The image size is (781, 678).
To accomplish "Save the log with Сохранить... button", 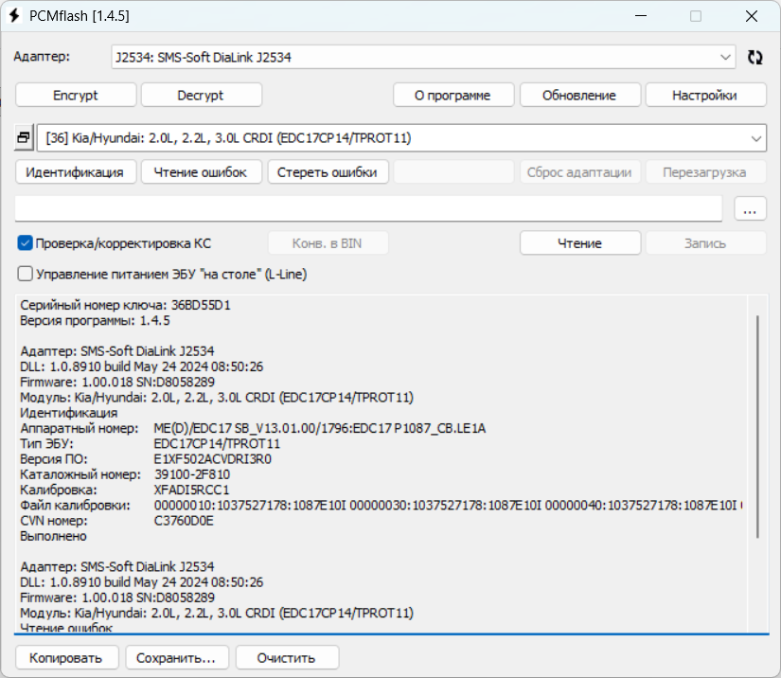I will [x=177, y=657].
